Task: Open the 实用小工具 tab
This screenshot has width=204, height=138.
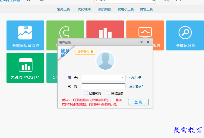Action: click(126, 9)
